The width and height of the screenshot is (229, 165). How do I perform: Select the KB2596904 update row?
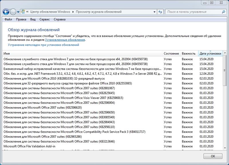pyautogui.click(x=112, y=103)
